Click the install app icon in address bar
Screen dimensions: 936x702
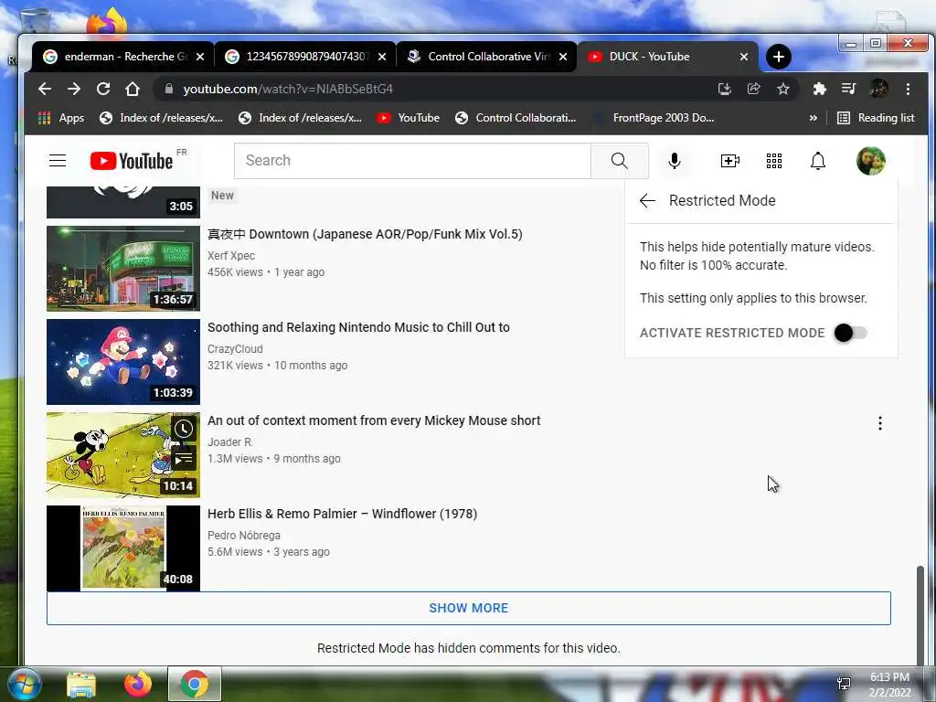pos(725,89)
